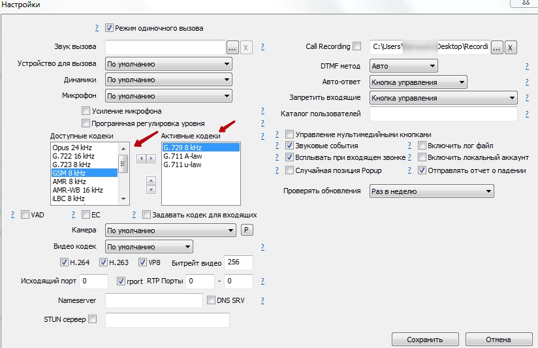The width and height of the screenshot is (538, 348).
Task: Click the left arrow to deactivate a codec
Action: [141, 159]
